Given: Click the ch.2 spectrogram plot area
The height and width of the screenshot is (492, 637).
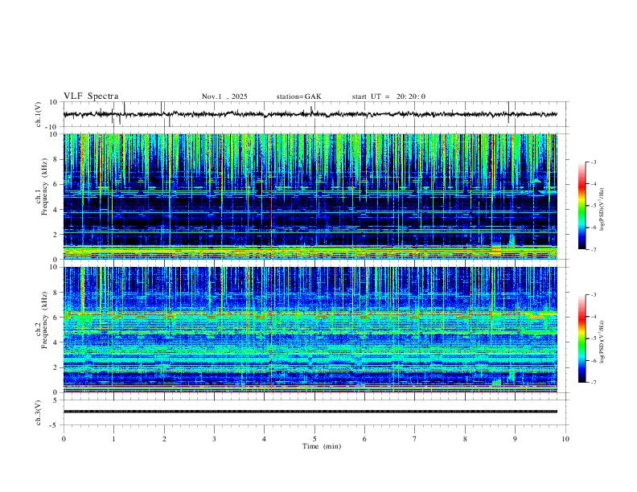Looking at the screenshot, I should 310,330.
